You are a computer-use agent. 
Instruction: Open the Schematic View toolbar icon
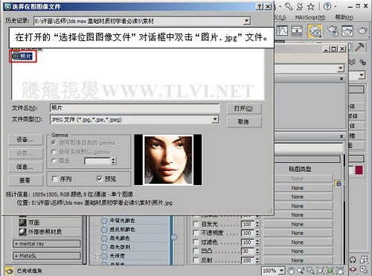coord(297,31)
